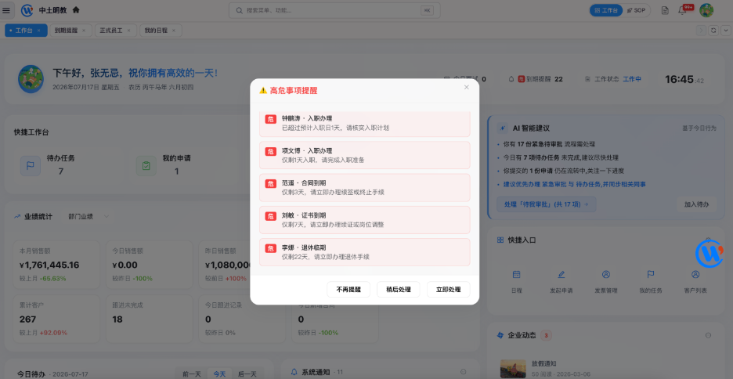Click the 累计客户 267 card
Image resolution: width=733 pixels, height=379 pixels.
(56, 319)
